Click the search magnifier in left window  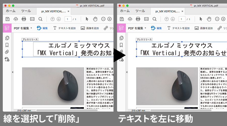(x=40, y=19)
